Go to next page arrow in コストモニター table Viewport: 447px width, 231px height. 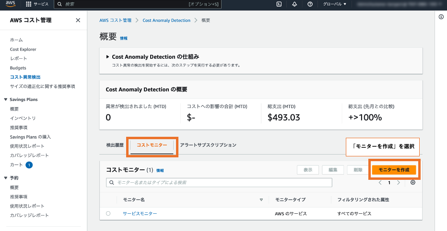399,183
